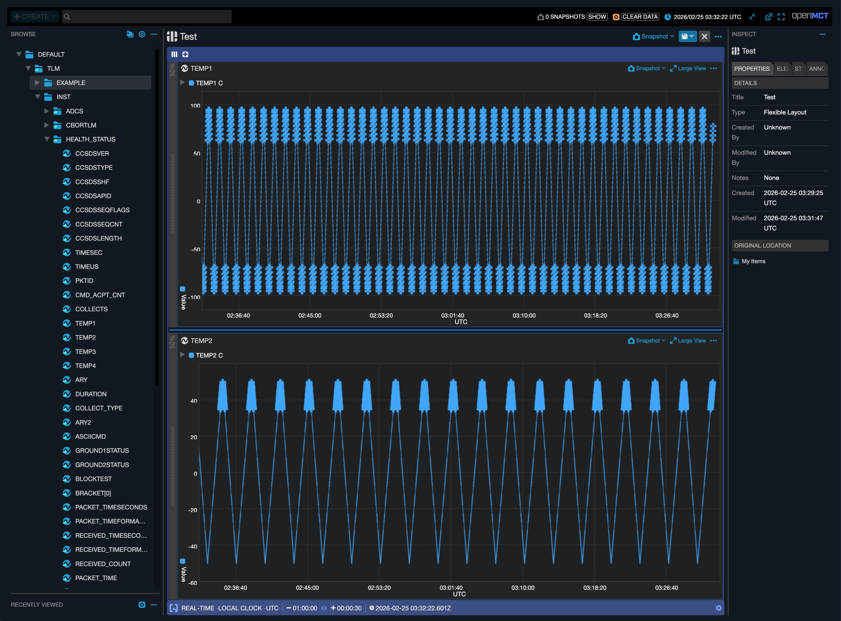The image size is (841, 621).
Task: Click the add frame plus icon
Action: [x=185, y=54]
